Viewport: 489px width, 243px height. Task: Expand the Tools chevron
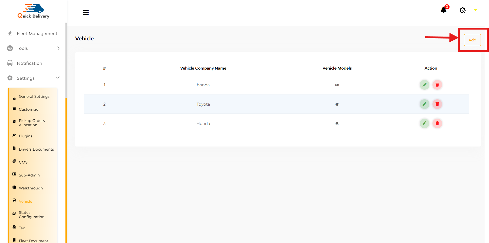click(58, 48)
